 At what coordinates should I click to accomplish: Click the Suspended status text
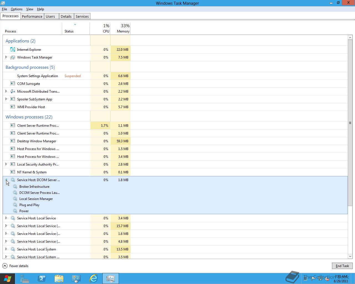[x=73, y=76]
